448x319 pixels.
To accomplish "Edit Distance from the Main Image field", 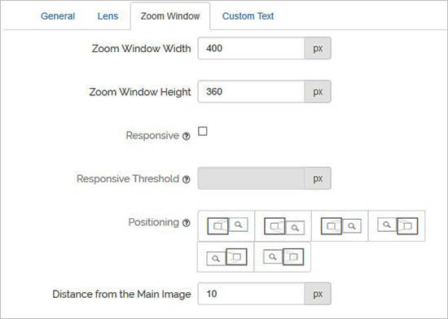I will coord(252,294).
